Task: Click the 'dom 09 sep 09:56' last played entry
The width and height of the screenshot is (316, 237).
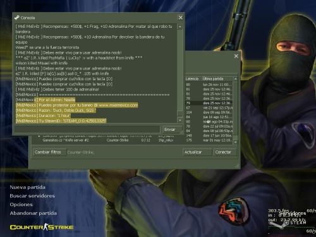Action: (x=217, y=112)
